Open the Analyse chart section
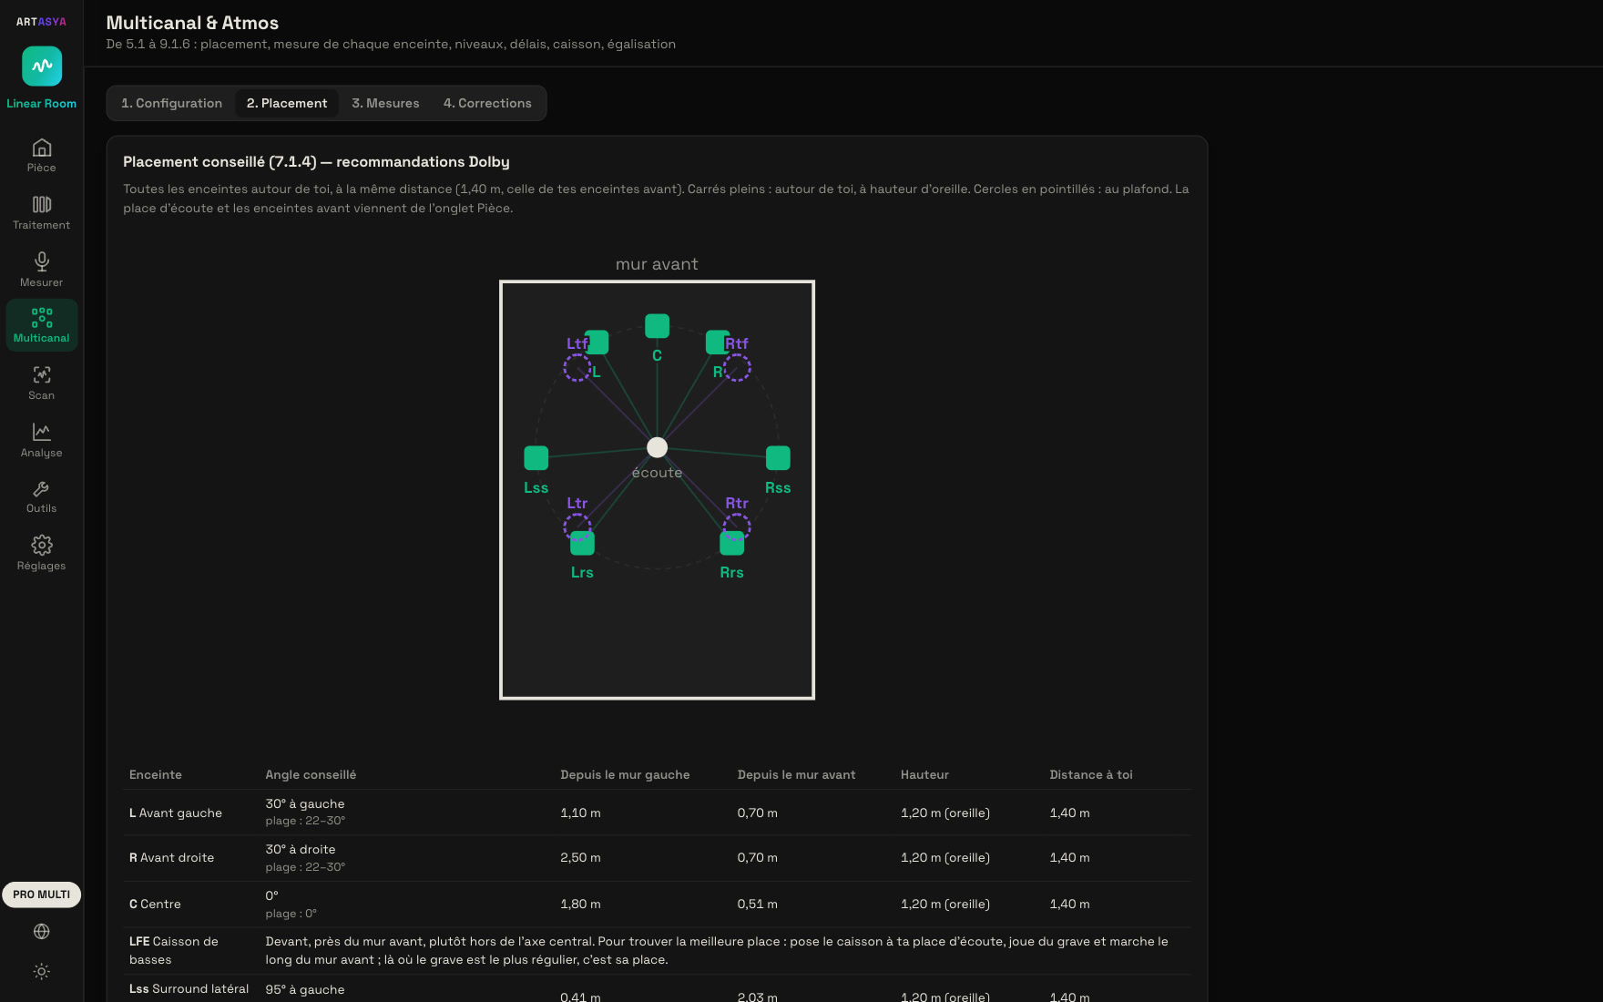This screenshot has width=1603, height=1002. pyautogui.click(x=41, y=441)
